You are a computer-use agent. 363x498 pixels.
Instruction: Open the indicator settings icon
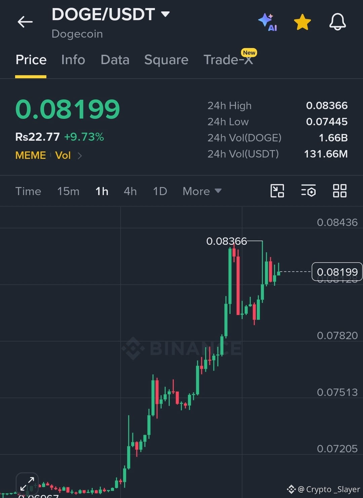(x=308, y=191)
